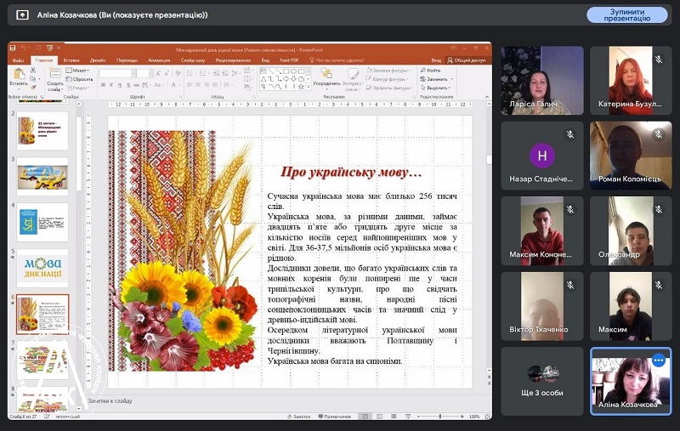Toggle italic К formatting
The image size is (680, 431).
111,85
